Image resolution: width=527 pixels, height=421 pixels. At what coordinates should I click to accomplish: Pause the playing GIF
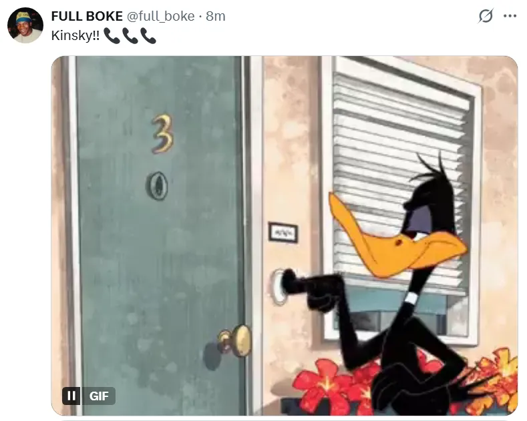pyautogui.click(x=71, y=396)
